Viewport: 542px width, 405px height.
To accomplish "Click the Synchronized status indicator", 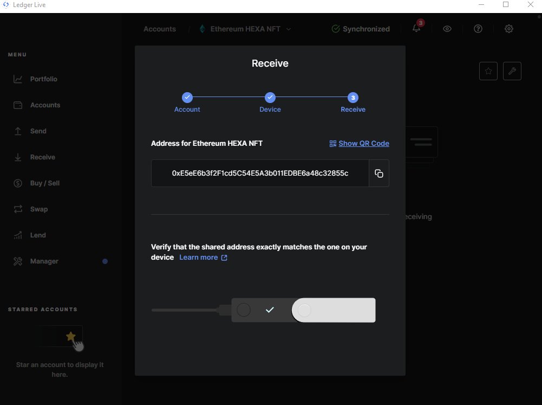I will (360, 29).
